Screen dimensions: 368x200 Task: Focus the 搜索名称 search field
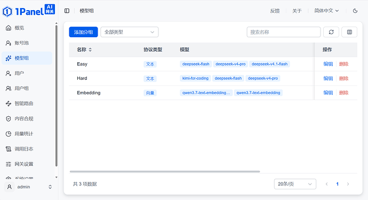[284, 32]
